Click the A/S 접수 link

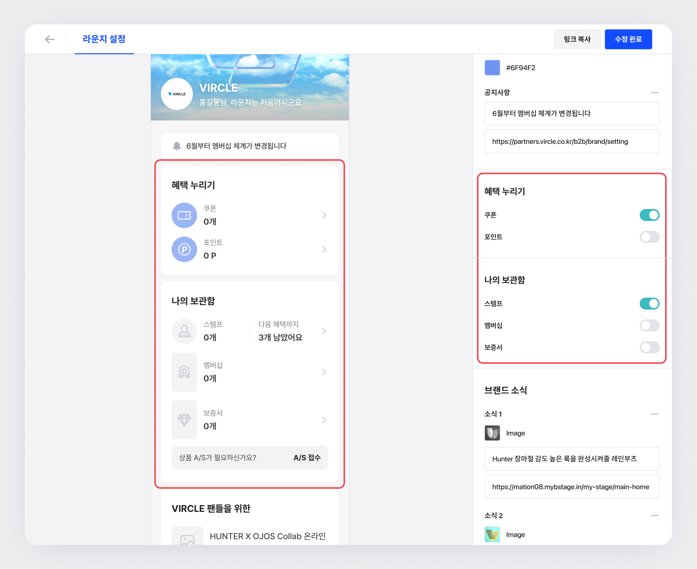pyautogui.click(x=307, y=458)
